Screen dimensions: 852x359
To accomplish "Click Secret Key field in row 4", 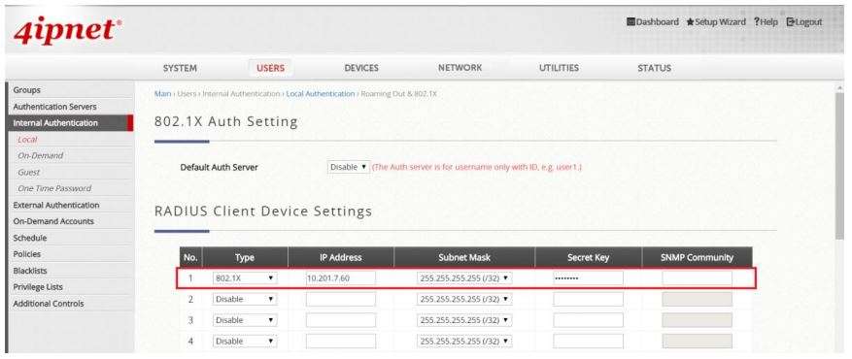I will pos(588,342).
